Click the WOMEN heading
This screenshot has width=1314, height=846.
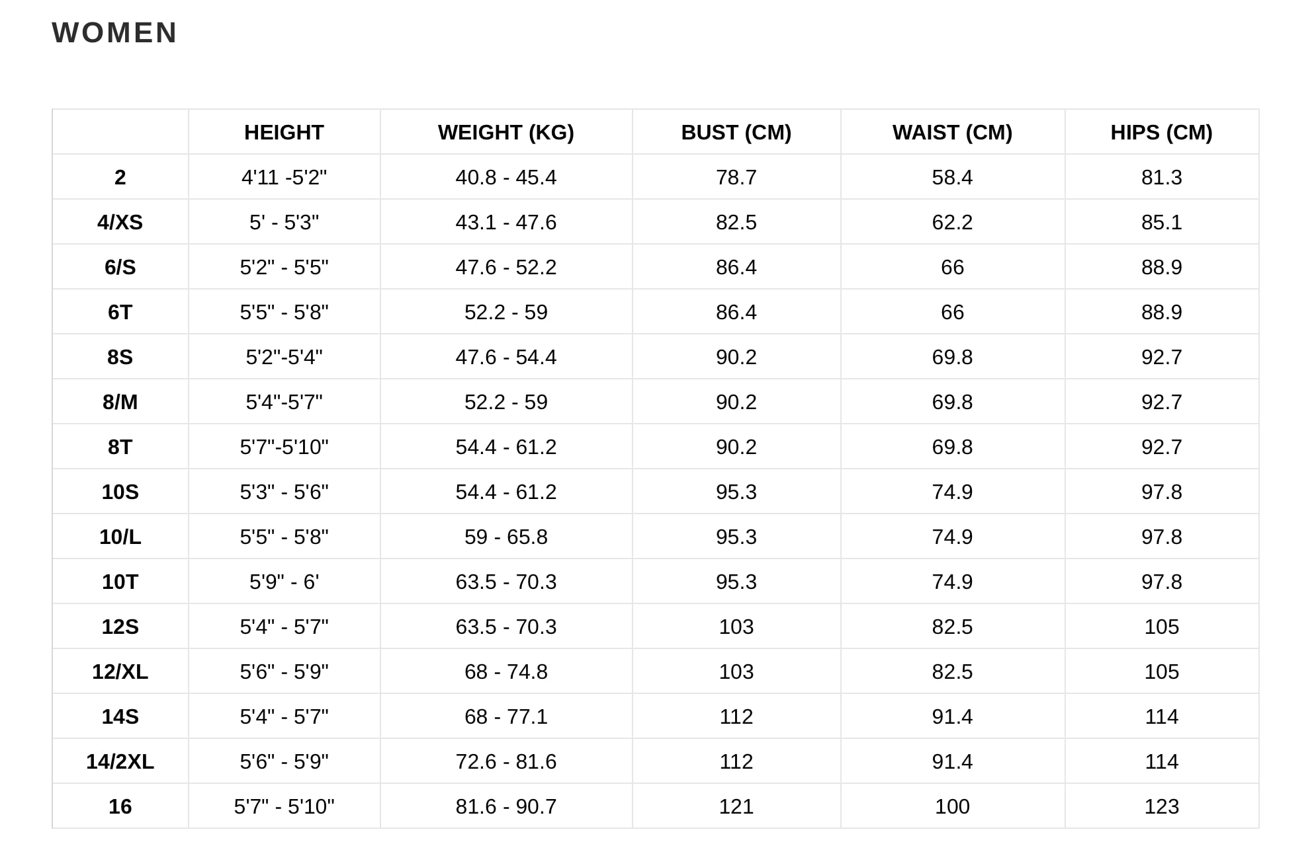[114, 32]
